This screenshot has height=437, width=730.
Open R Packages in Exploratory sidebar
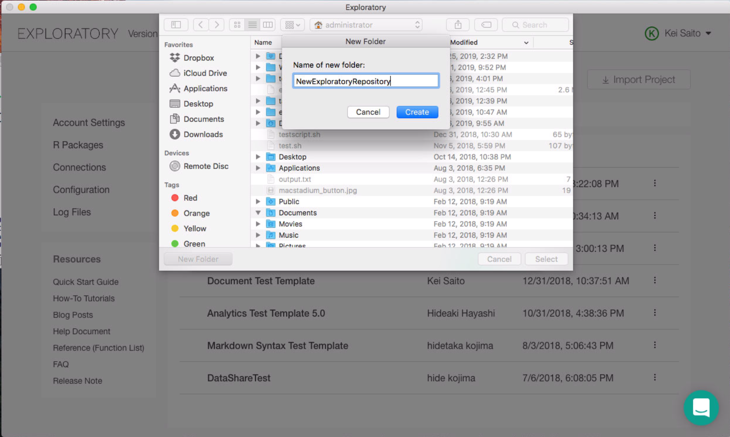(78, 145)
